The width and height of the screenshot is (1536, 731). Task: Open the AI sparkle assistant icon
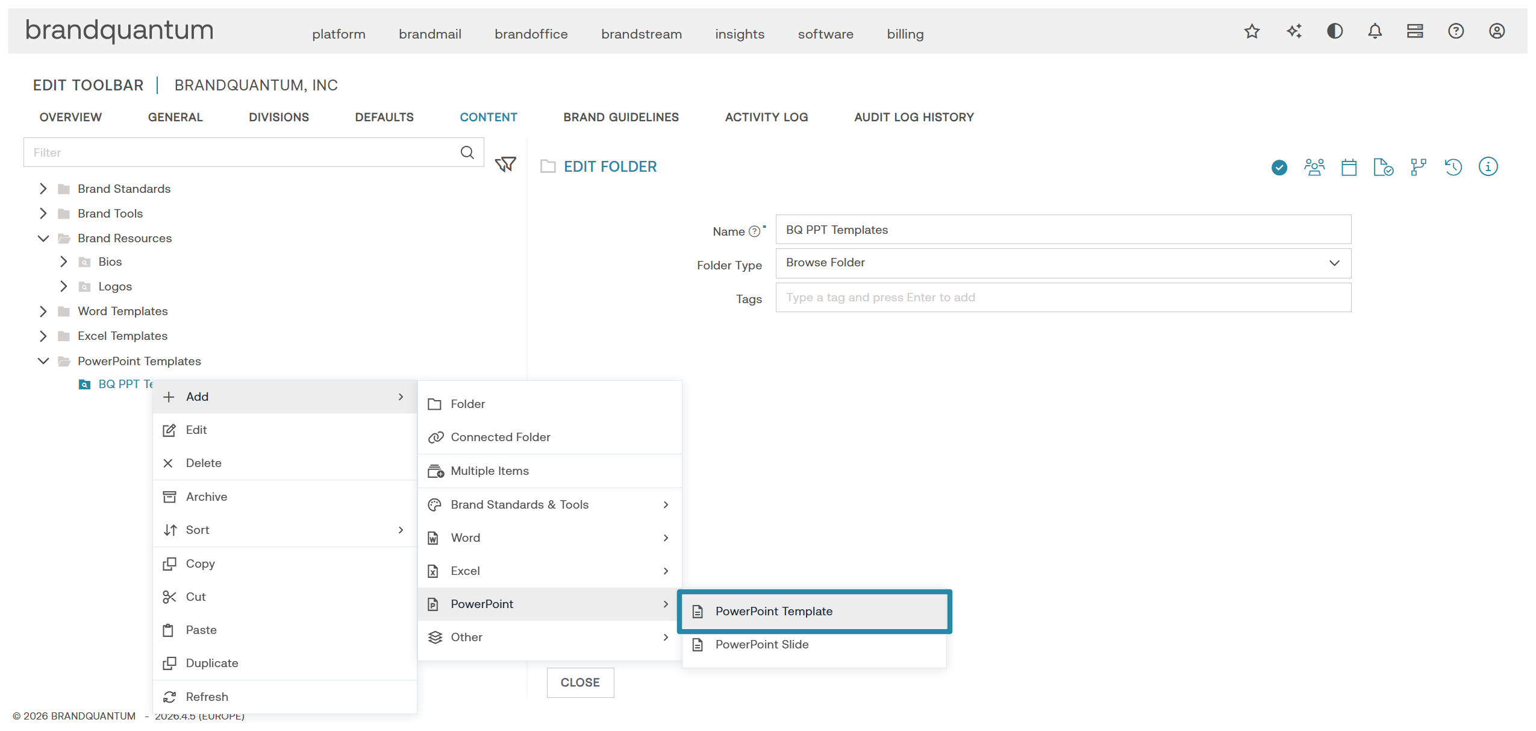coord(1294,31)
